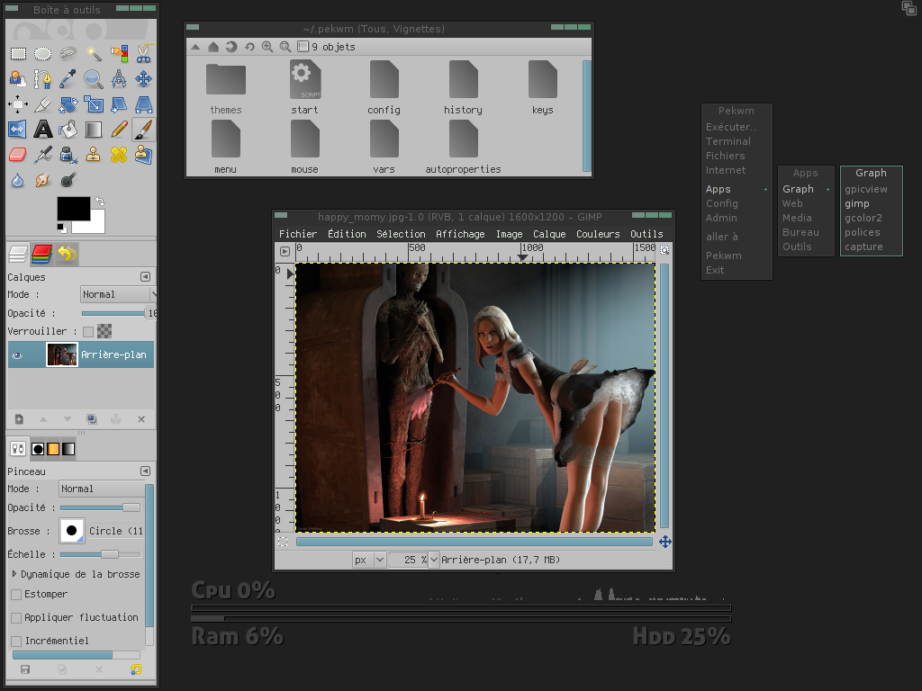This screenshot has height=691, width=922.
Task: Select the Blur/Sharpen droplet tool
Action: point(18,180)
